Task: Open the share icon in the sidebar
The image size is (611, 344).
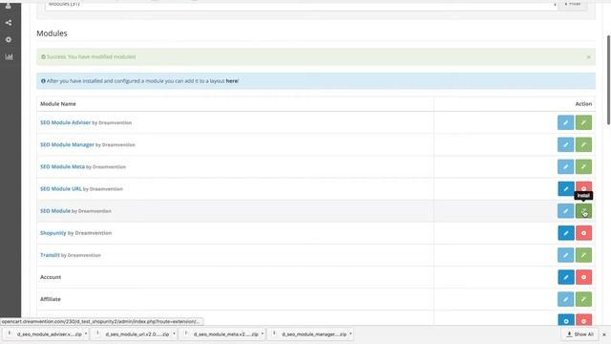Action: click(x=9, y=23)
